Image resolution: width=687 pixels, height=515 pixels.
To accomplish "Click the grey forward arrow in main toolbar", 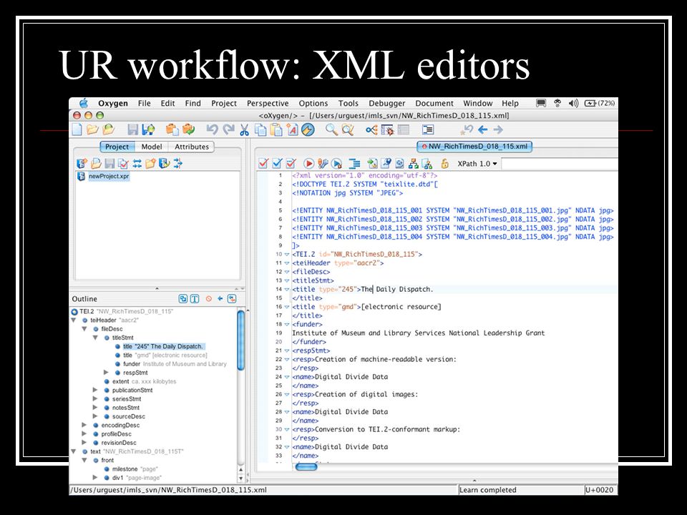I will click(x=498, y=129).
